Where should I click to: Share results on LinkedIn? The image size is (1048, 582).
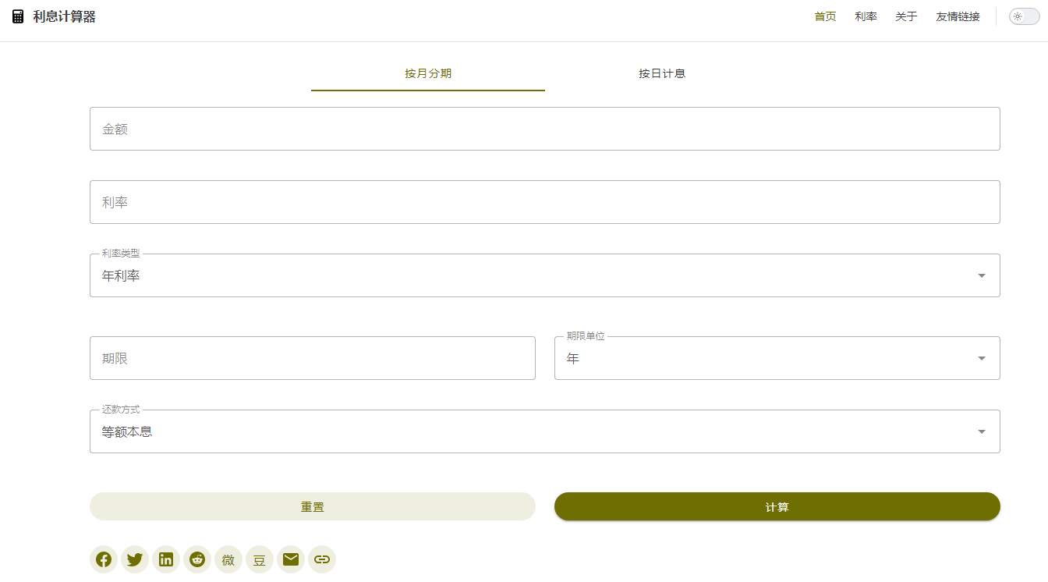pos(165,559)
